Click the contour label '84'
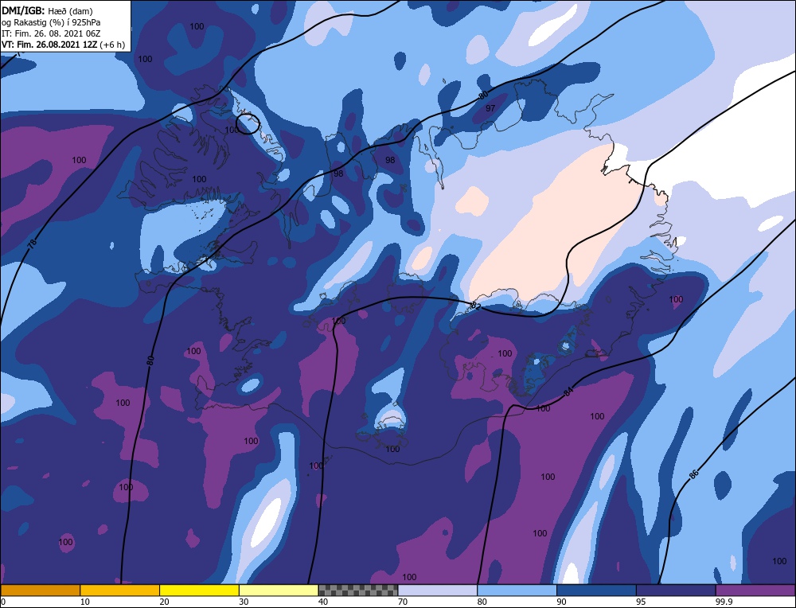This screenshot has width=796, height=608. (x=568, y=392)
